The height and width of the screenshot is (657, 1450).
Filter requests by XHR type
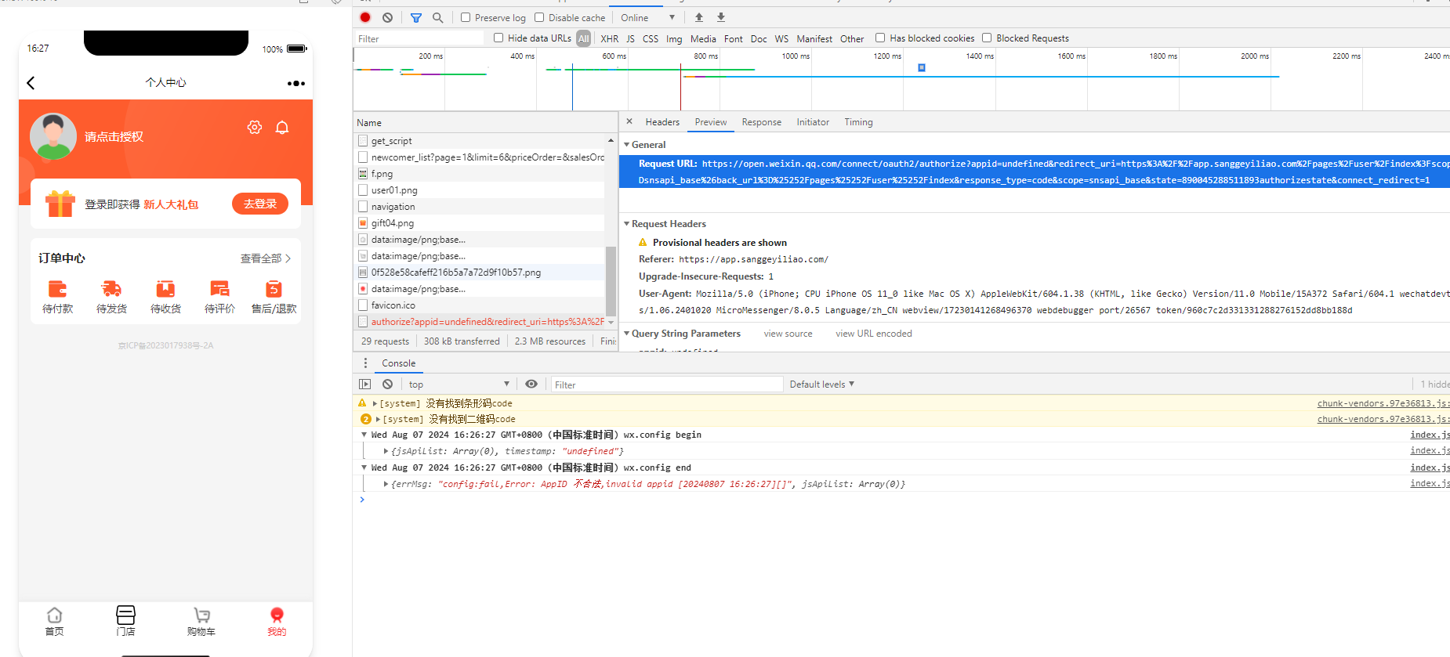click(x=609, y=38)
